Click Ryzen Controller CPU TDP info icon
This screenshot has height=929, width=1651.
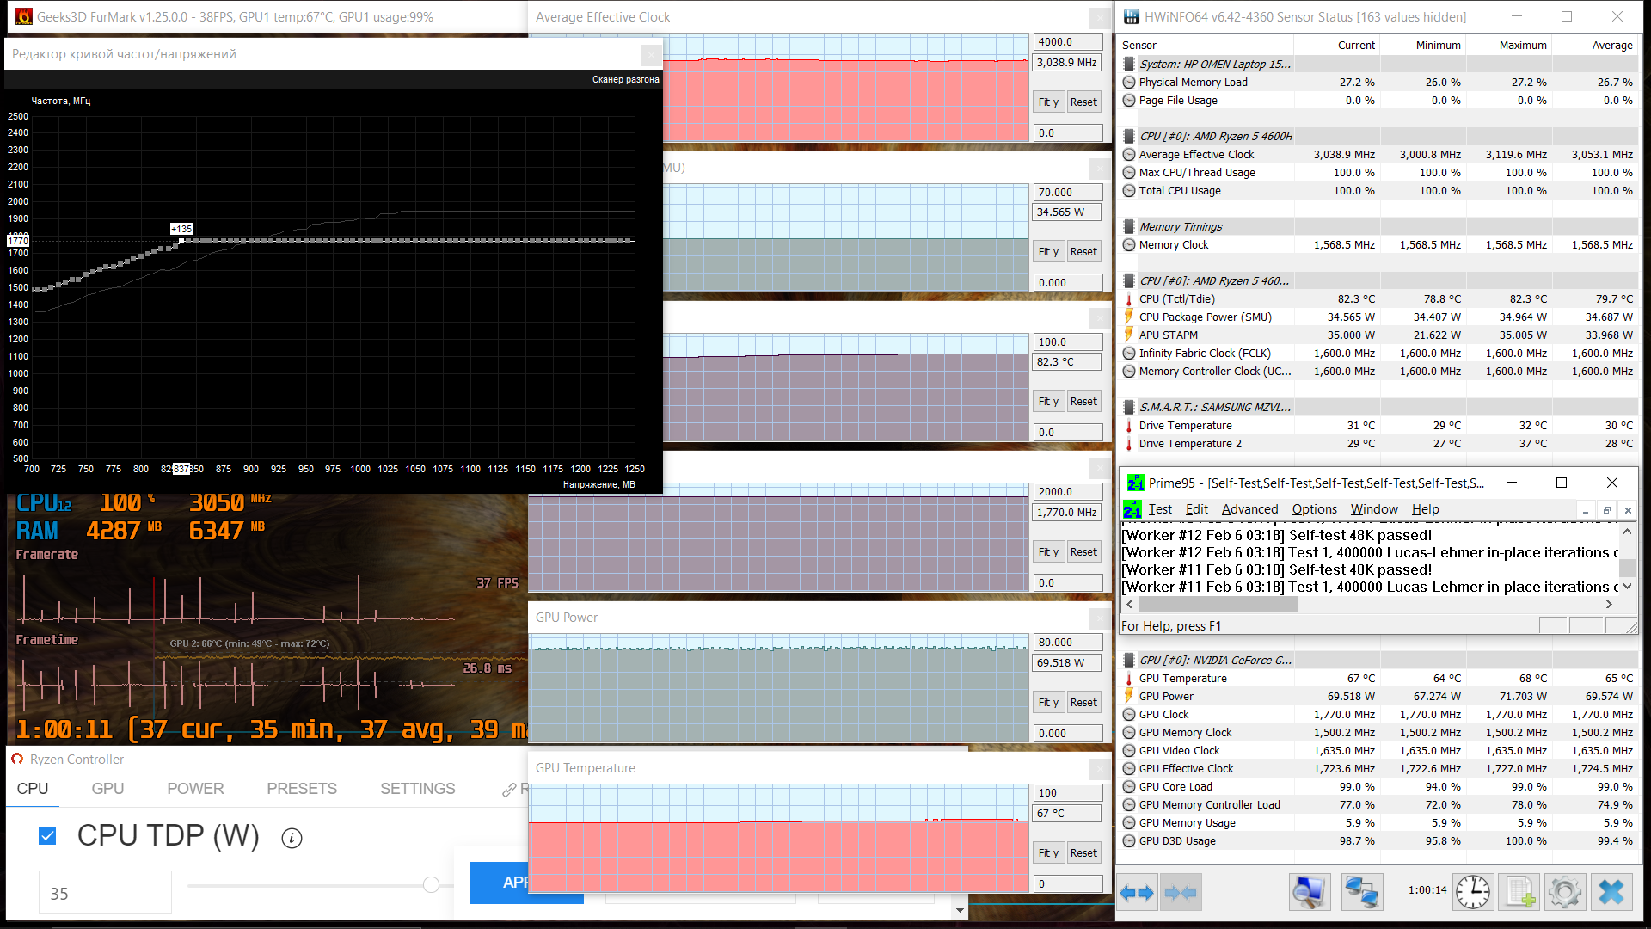click(292, 838)
